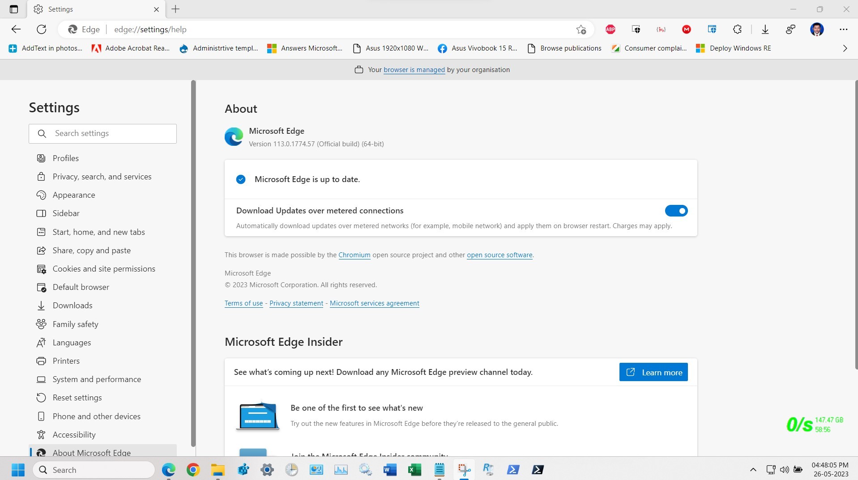This screenshot has width=858, height=480.
Task: Click the settings sidebar scrollbar
Action: pos(193,263)
